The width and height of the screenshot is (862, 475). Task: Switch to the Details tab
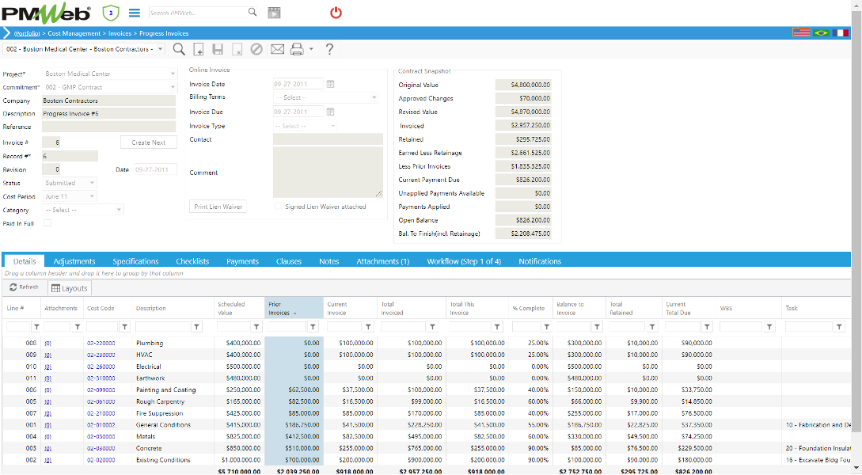coord(25,261)
